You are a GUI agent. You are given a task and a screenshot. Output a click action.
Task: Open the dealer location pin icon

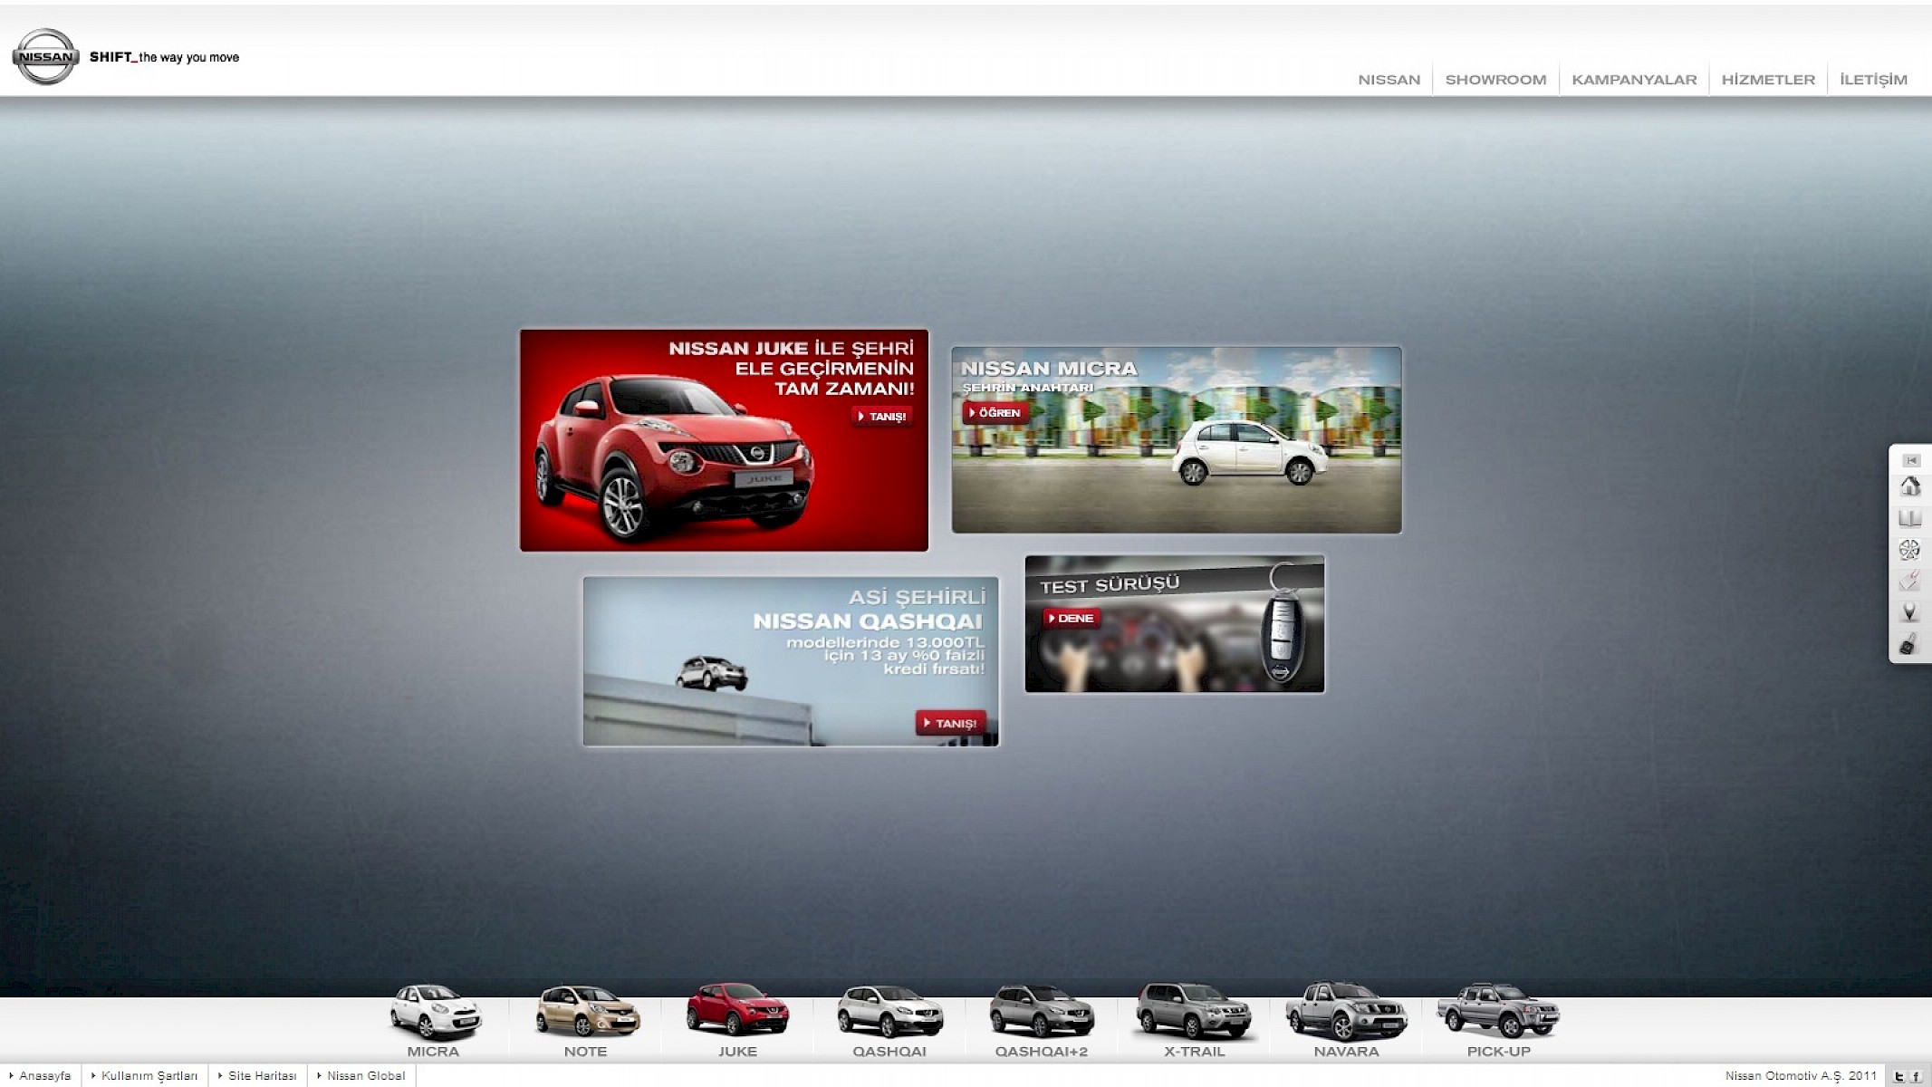[x=1909, y=613]
